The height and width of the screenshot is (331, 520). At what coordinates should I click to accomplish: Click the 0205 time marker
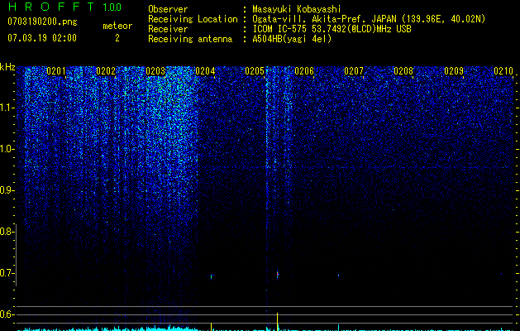pyautogui.click(x=255, y=70)
